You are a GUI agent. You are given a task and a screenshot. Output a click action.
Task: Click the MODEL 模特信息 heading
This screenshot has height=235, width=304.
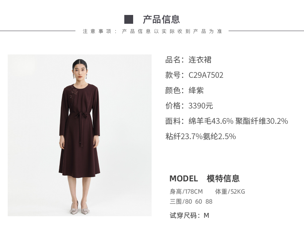tap(205, 178)
